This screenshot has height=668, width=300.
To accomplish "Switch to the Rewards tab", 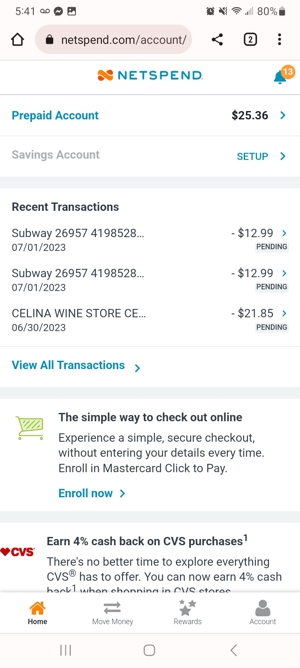I will coord(187,612).
